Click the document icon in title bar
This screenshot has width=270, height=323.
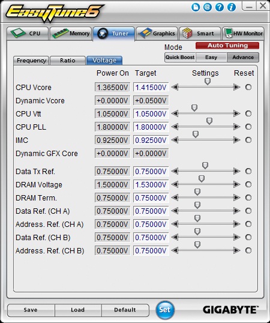(196, 7)
